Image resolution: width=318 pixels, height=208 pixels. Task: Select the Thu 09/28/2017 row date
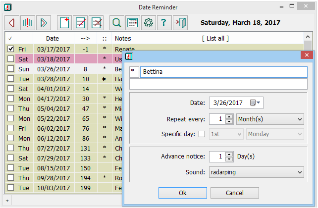(53, 178)
